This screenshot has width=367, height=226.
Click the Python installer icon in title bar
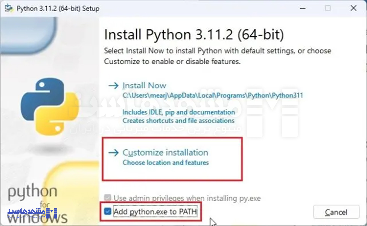click(9, 8)
